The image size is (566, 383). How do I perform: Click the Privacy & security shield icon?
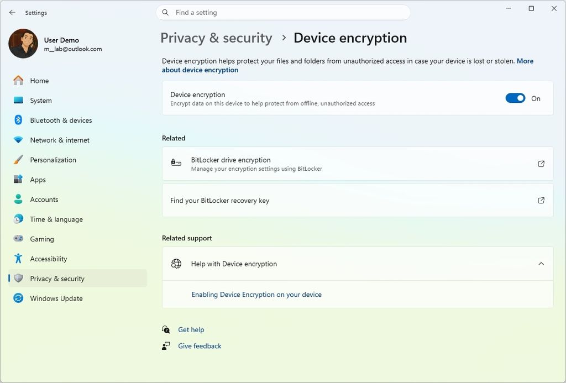[18, 278]
